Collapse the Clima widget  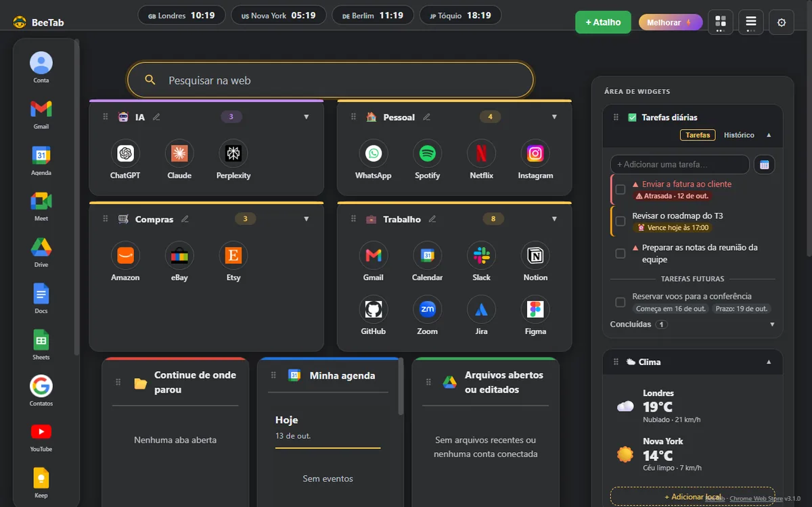[769, 362]
